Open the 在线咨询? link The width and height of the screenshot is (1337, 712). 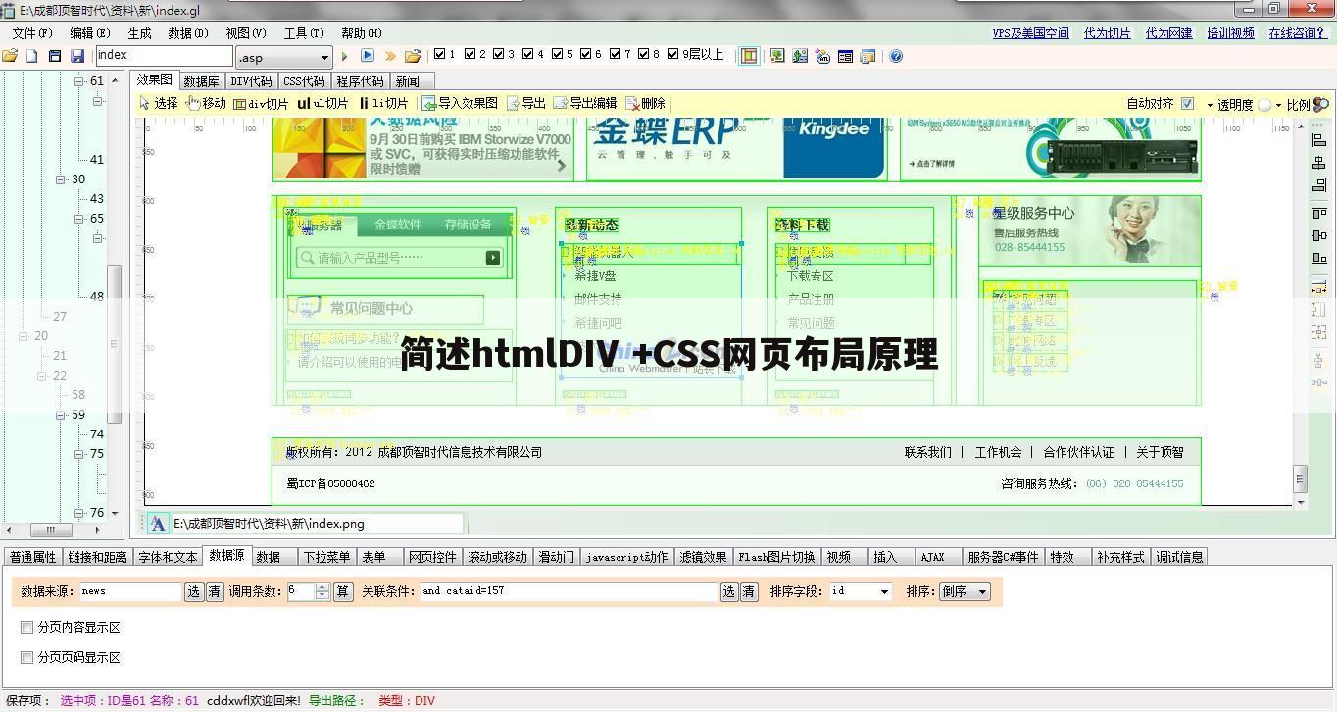(x=1298, y=33)
